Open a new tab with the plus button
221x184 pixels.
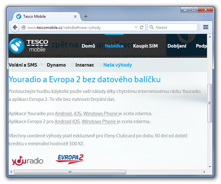(x=85, y=16)
